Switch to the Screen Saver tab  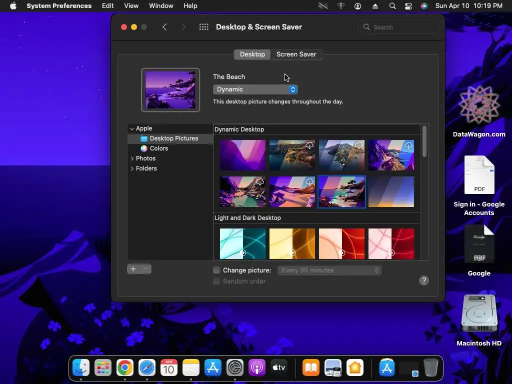click(x=296, y=54)
